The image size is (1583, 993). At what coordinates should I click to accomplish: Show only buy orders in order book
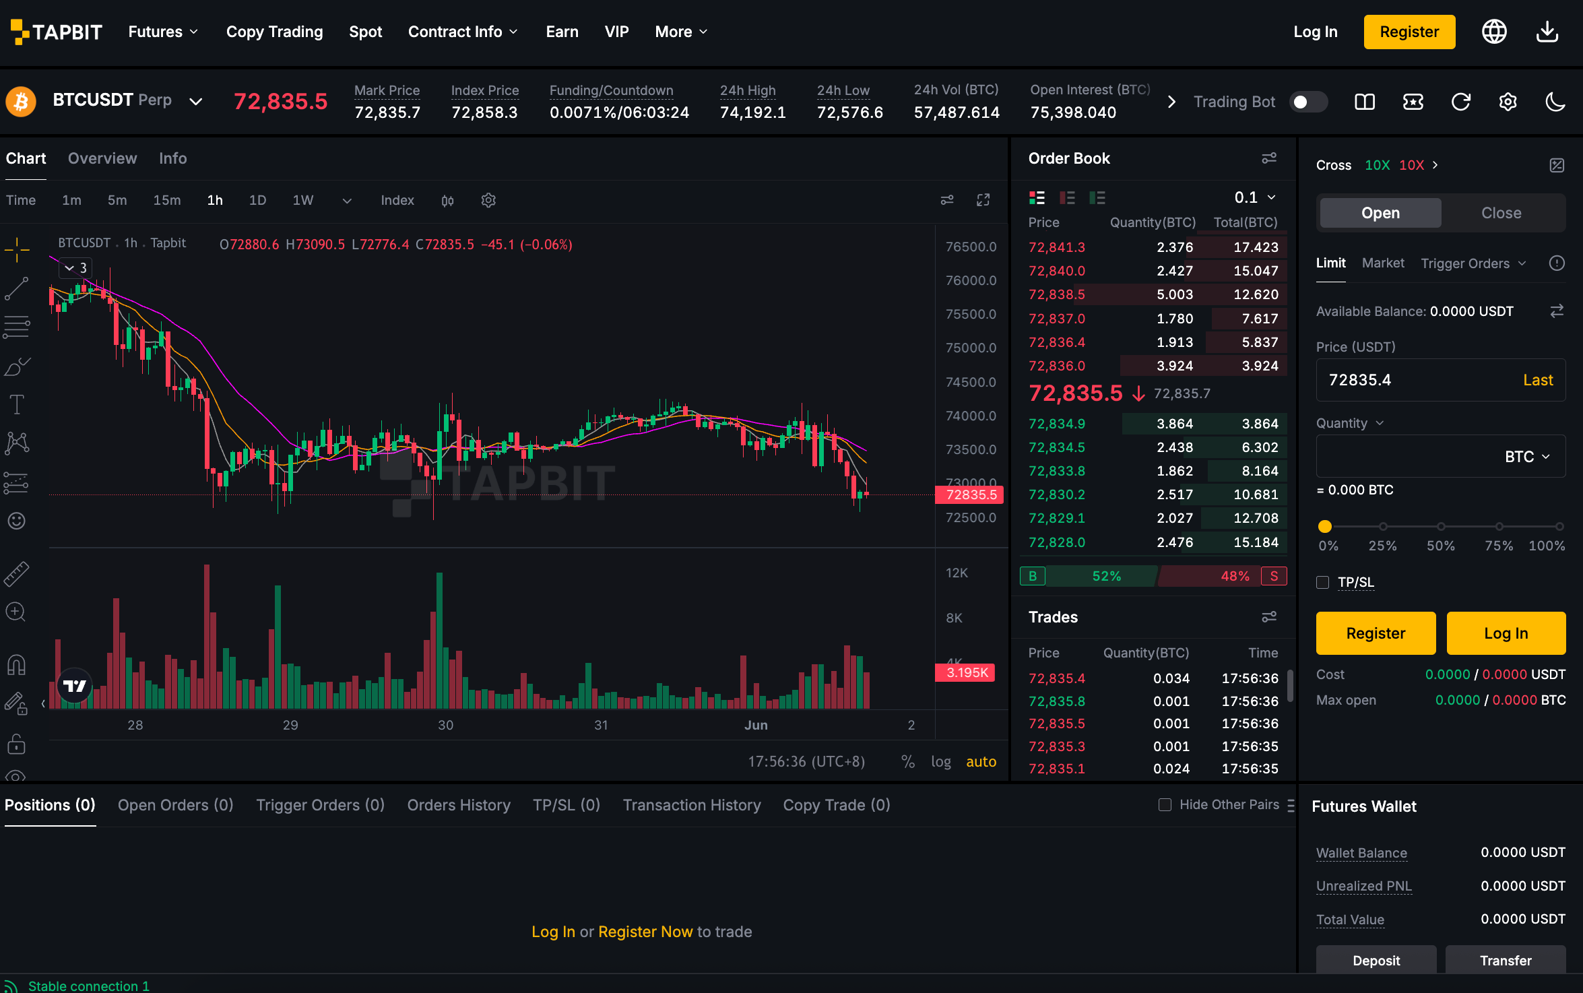pyautogui.click(x=1097, y=197)
